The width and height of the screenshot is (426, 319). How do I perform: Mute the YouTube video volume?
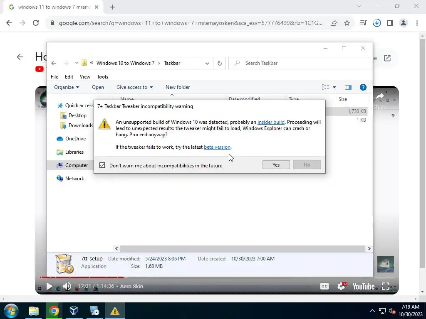point(67,287)
